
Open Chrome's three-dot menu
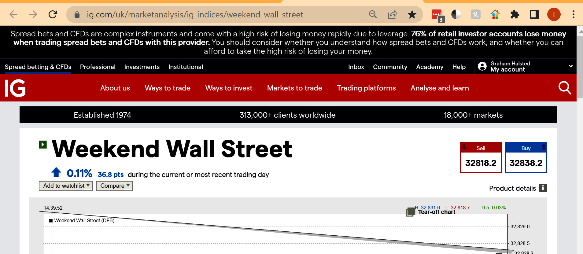click(x=573, y=14)
